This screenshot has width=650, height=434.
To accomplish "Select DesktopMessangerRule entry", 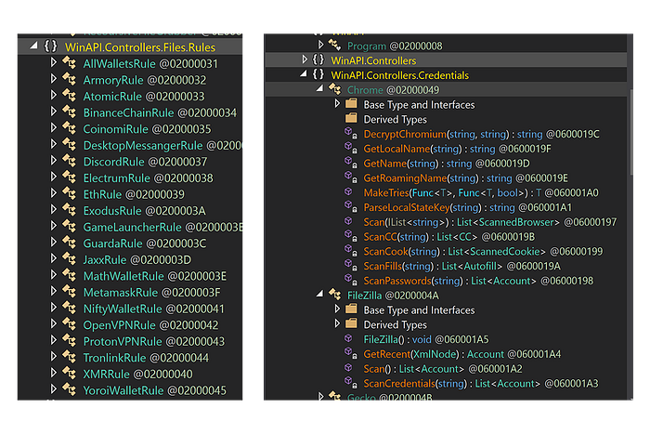I will (162, 146).
